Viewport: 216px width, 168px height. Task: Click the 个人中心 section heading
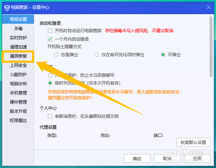click(x=48, y=108)
